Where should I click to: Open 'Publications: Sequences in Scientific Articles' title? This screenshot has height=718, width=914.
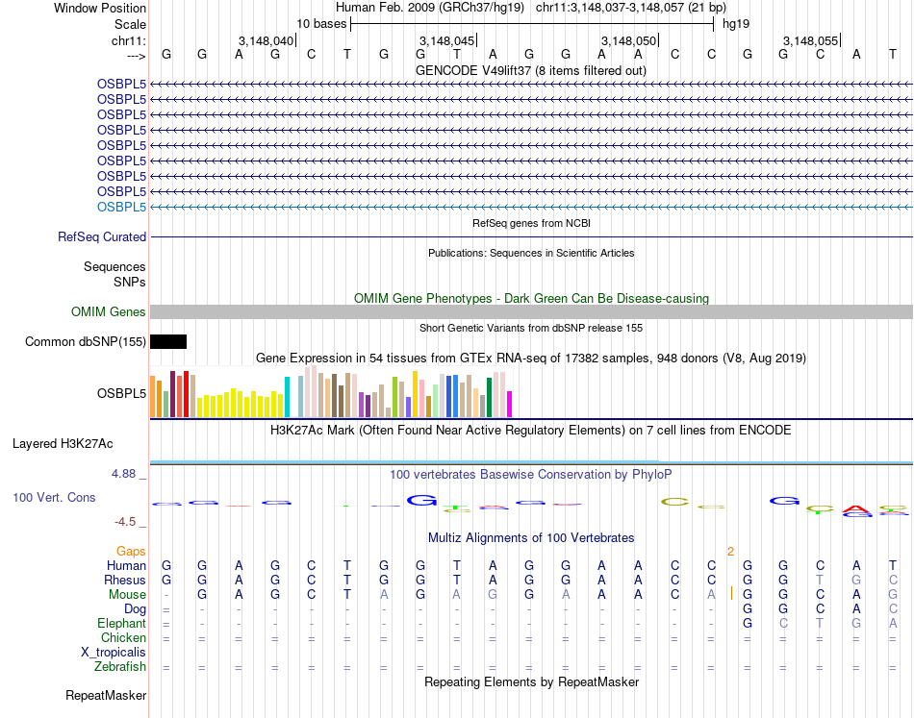pyautogui.click(x=531, y=253)
